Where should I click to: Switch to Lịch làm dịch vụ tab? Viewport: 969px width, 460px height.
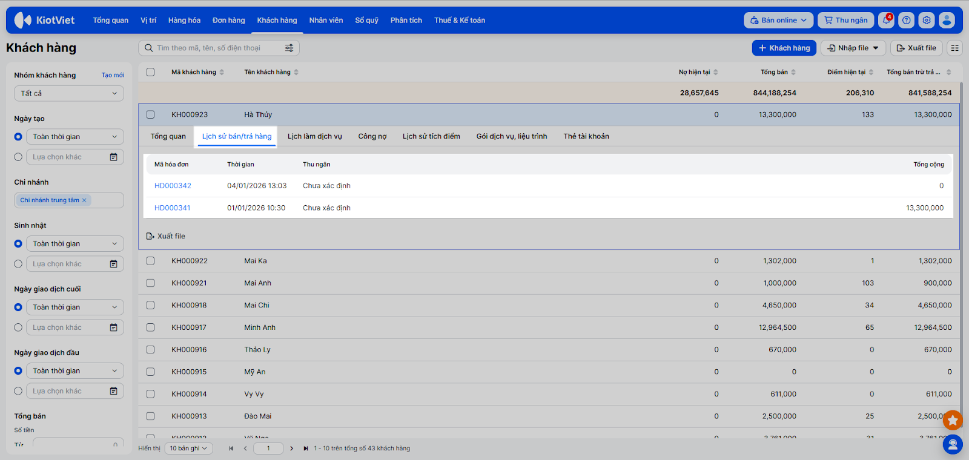point(315,136)
